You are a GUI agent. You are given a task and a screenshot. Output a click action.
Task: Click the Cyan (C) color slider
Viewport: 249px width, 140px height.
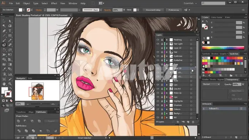(x=224, y=22)
